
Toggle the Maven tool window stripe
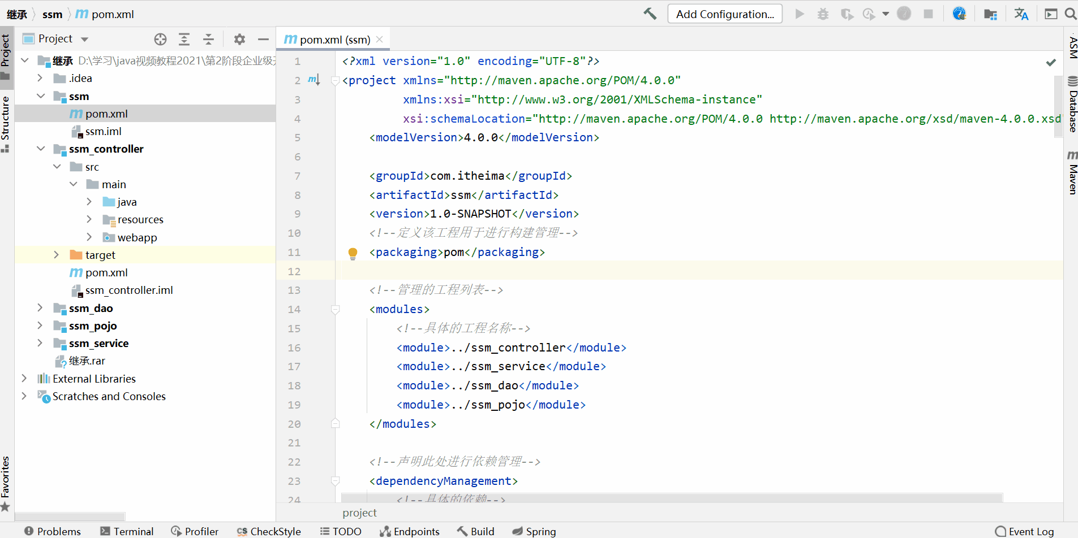pos(1072,172)
